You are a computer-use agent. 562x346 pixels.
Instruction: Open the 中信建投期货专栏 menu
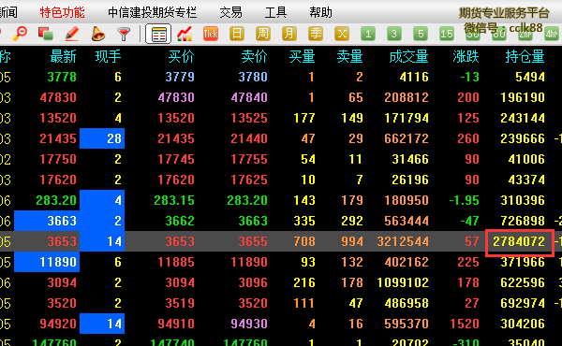152,12
